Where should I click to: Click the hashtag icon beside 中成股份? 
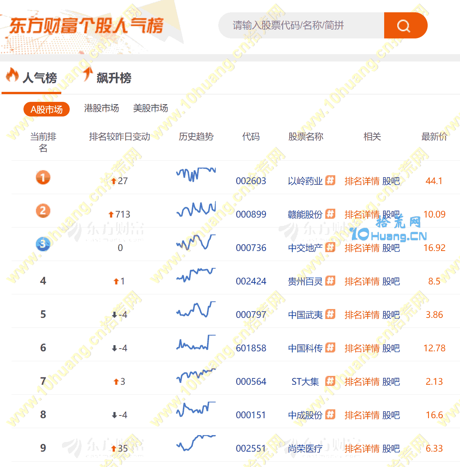coord(330,414)
